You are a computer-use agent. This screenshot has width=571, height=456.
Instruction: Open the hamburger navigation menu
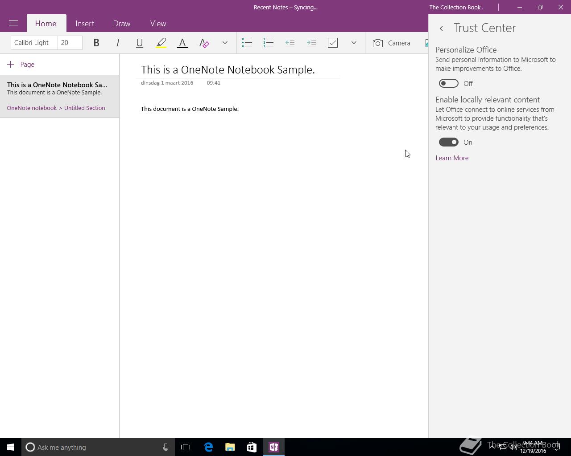pyautogui.click(x=13, y=23)
